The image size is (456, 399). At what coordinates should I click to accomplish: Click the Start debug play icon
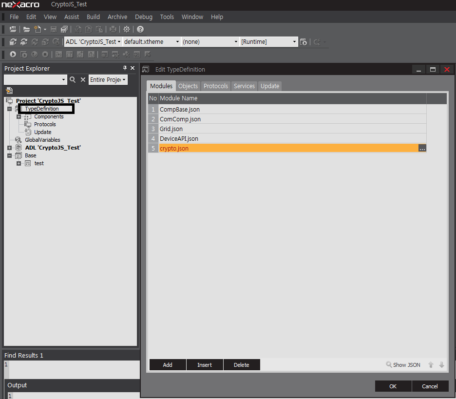click(x=13, y=55)
